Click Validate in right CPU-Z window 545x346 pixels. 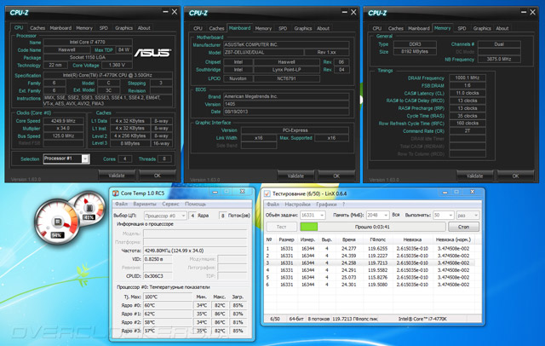pos(475,176)
